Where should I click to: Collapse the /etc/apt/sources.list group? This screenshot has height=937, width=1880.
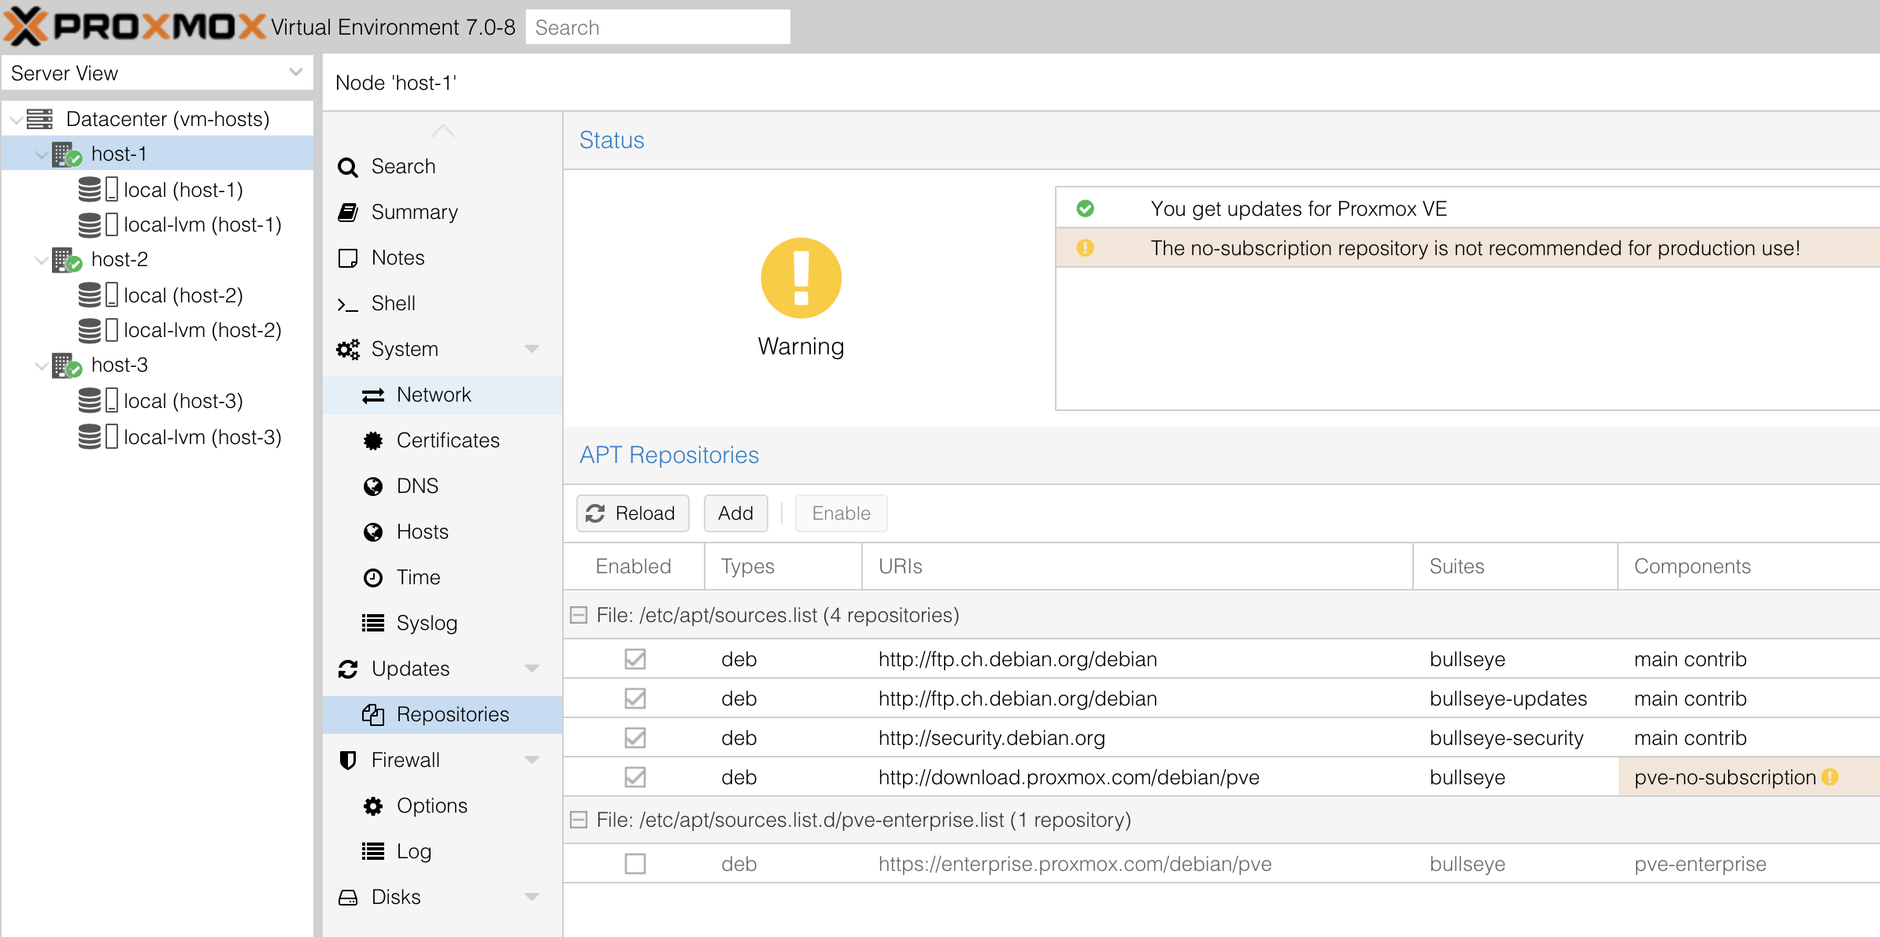[x=579, y=615]
